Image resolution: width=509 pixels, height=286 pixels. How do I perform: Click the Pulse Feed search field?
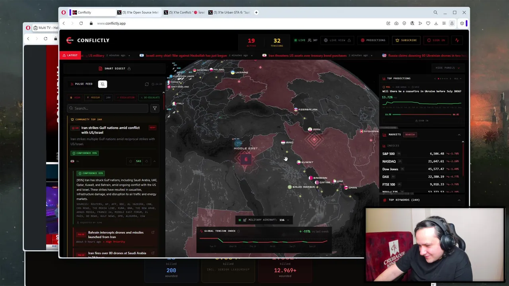point(107,108)
